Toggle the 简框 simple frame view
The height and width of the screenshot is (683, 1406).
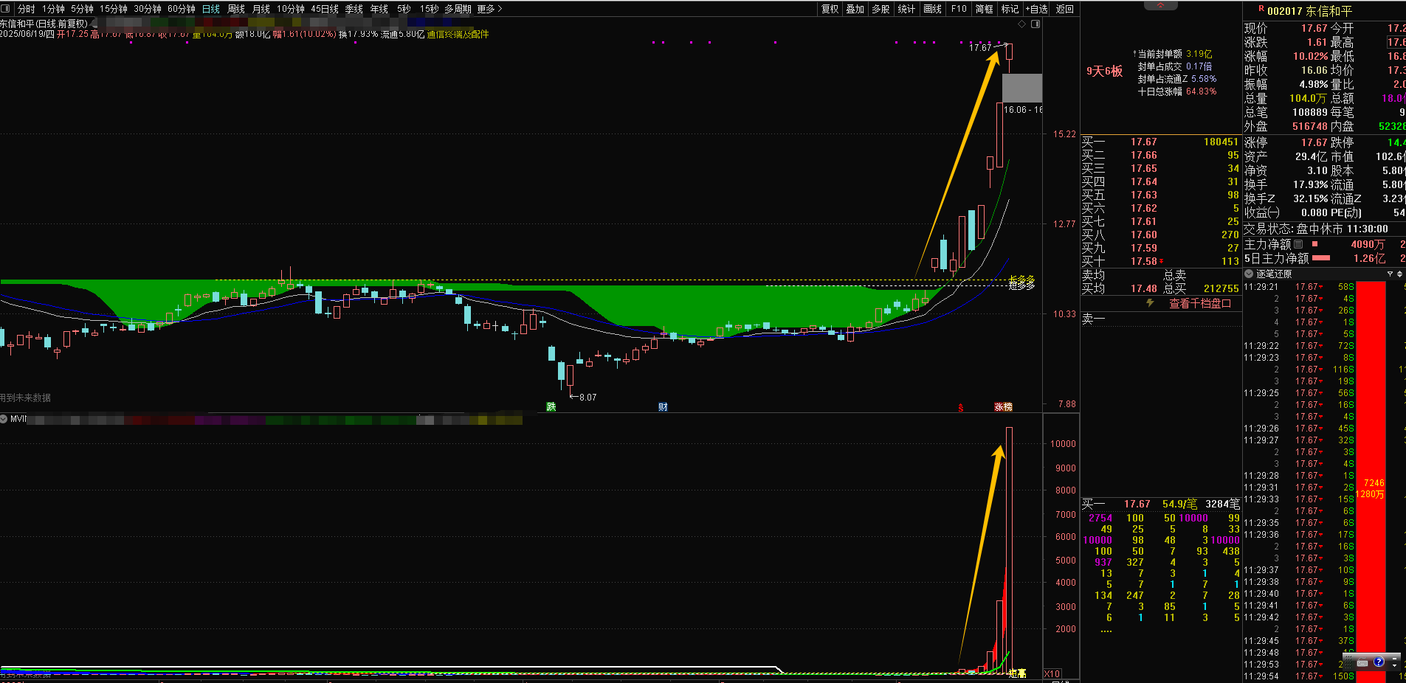[984, 9]
